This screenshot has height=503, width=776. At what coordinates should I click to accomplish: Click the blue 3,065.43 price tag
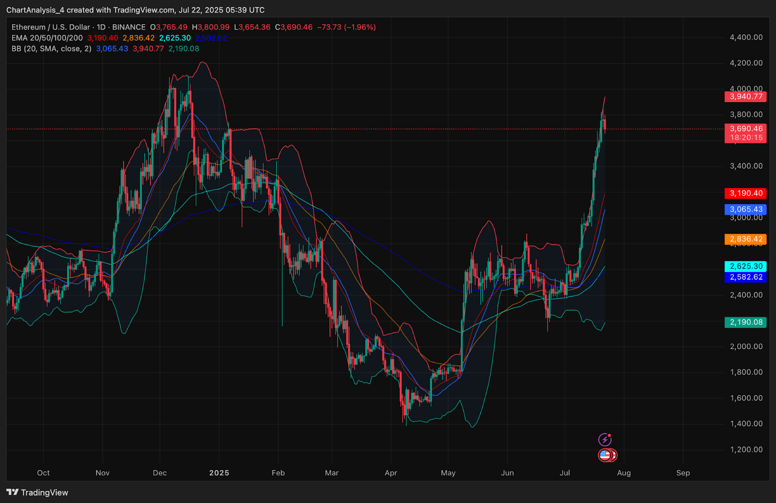click(745, 210)
